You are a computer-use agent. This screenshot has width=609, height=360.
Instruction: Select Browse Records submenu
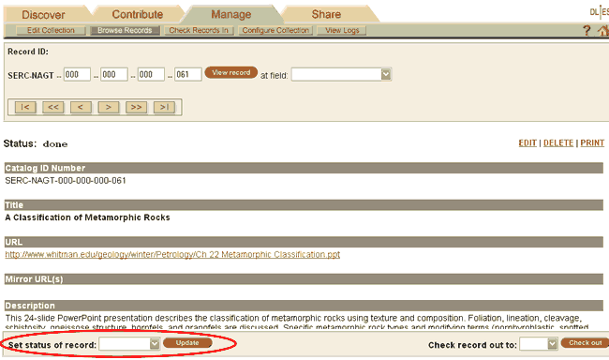[x=125, y=30]
